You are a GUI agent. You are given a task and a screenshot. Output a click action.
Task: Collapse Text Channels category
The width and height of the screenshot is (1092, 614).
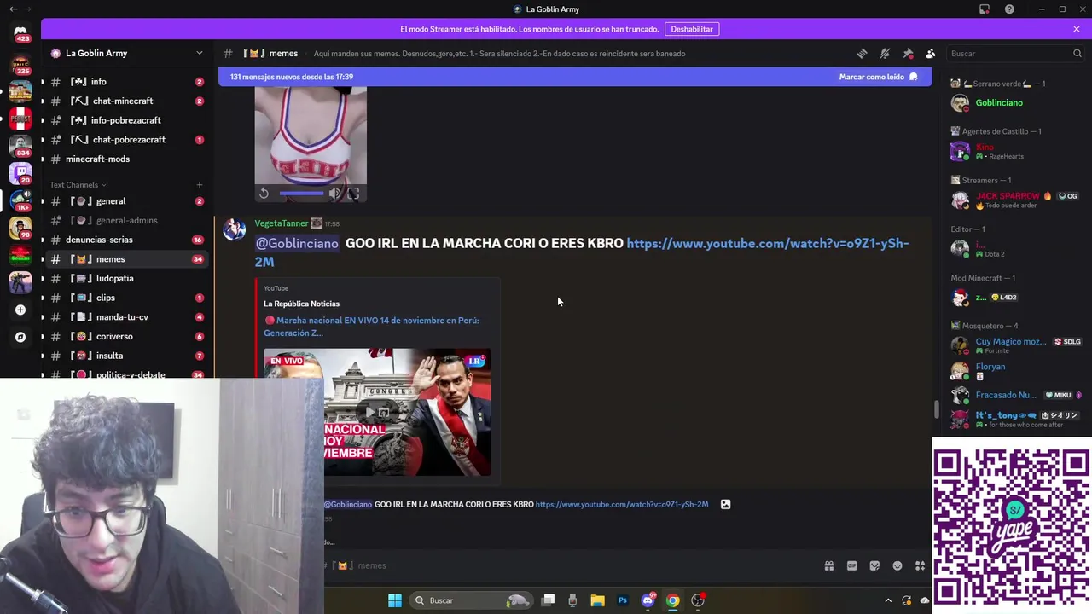[78, 185]
